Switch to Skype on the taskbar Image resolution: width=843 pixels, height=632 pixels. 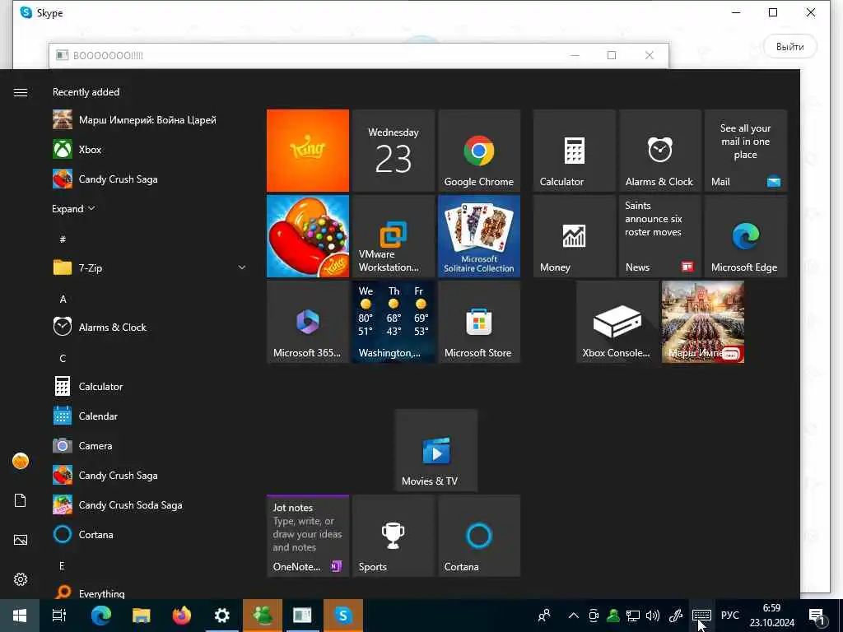(343, 616)
